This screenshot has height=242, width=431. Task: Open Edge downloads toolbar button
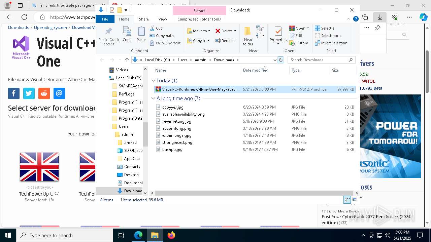(x=380, y=17)
